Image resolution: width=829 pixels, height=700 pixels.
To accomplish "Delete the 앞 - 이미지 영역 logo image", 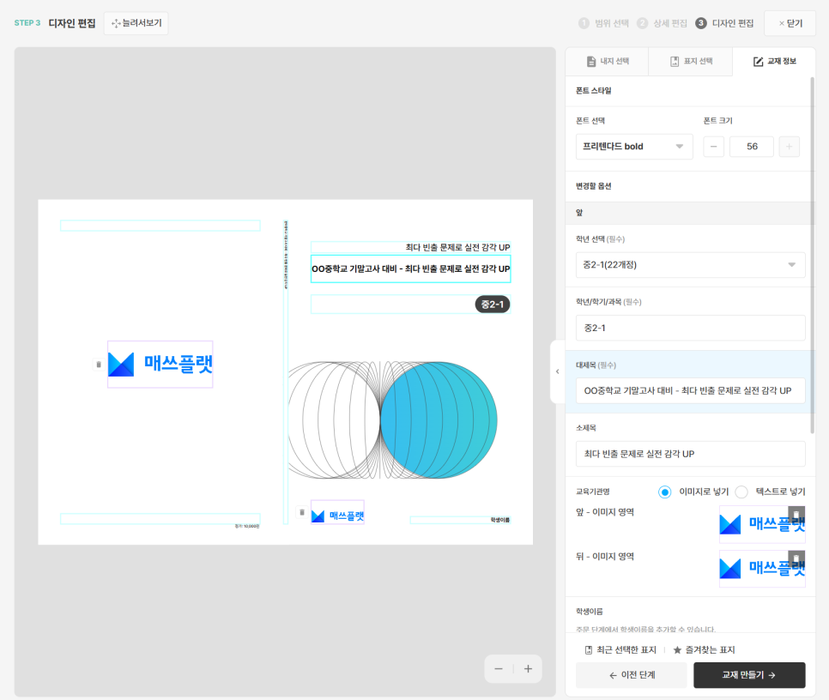I will (796, 514).
